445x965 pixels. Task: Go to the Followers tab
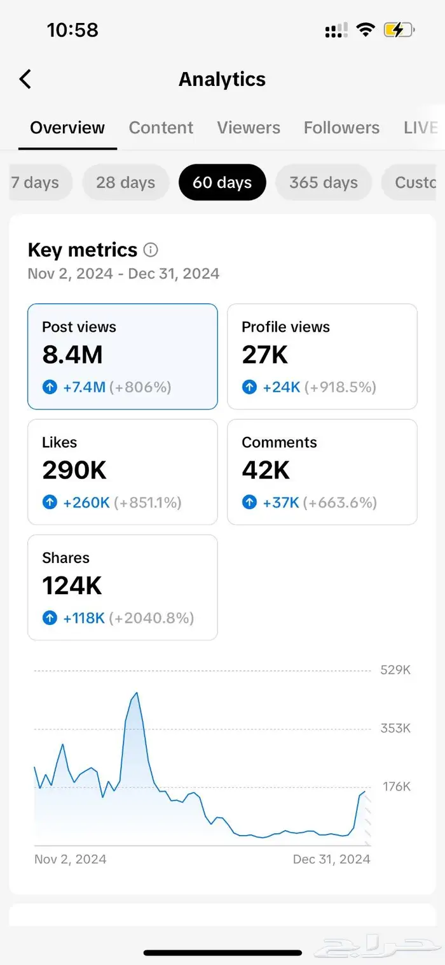pyautogui.click(x=341, y=127)
